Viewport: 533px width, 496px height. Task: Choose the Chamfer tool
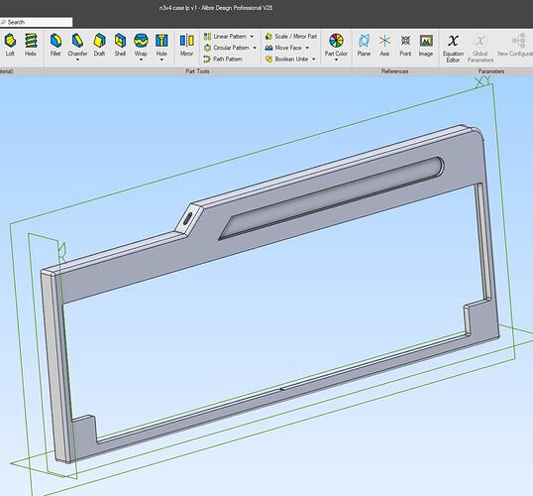[77, 45]
